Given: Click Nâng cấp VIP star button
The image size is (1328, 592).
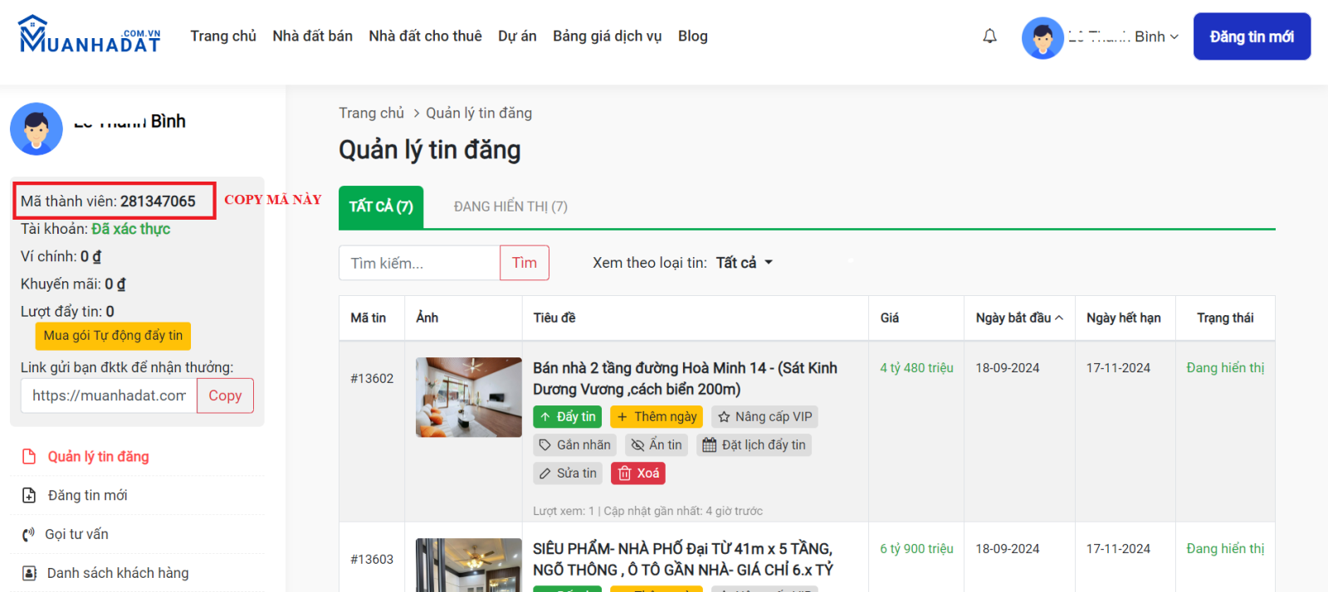Looking at the screenshot, I should pyautogui.click(x=764, y=417).
